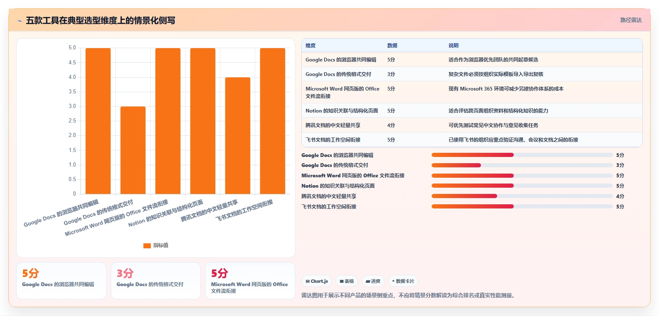Click progress bar for Google Docs 的浏览器共同编辑
The image size is (659, 316).
522,155
